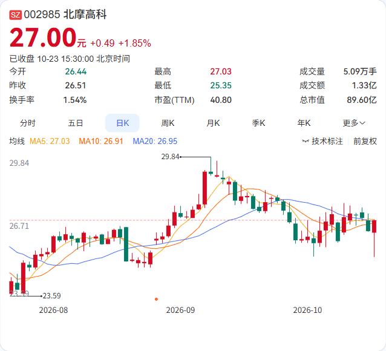Click the red SZ exchange badge
Viewport: 386px width, 351px height.
[16, 15]
